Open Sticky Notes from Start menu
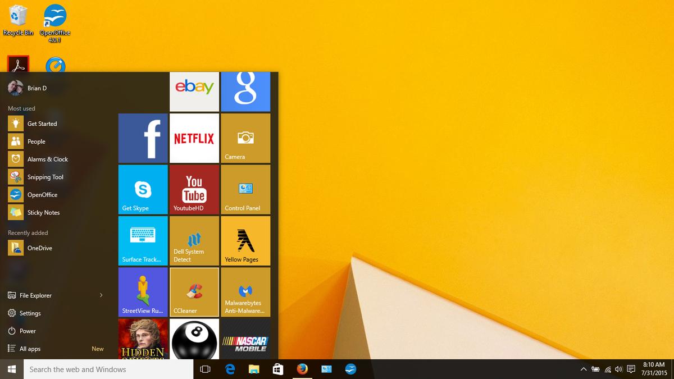This screenshot has width=674, height=379. (x=58, y=213)
